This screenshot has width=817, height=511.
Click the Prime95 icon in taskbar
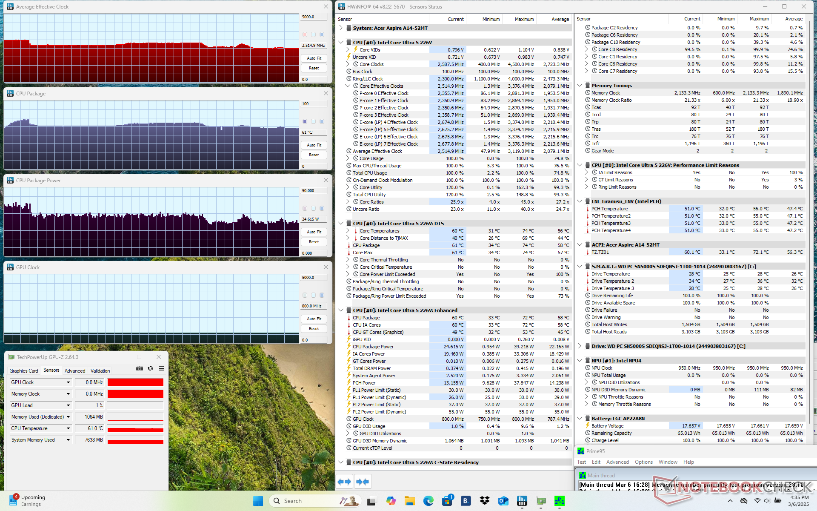click(x=559, y=501)
